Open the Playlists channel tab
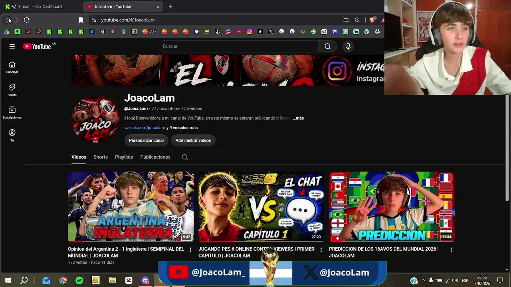Viewport: 511px width, 287px height. 124,157
